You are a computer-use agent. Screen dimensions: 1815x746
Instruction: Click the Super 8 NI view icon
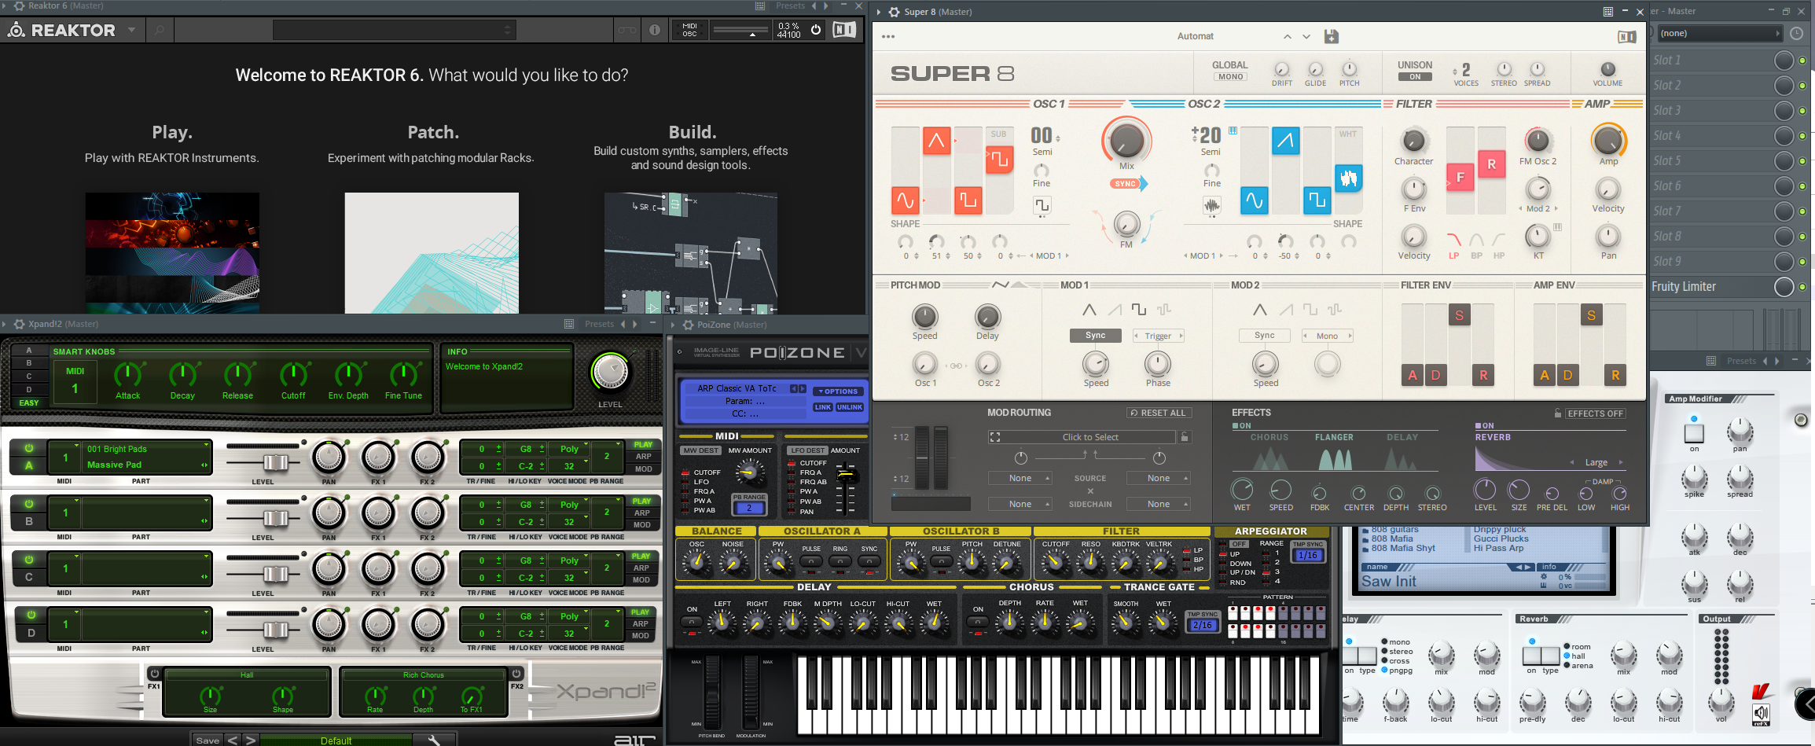[1627, 37]
